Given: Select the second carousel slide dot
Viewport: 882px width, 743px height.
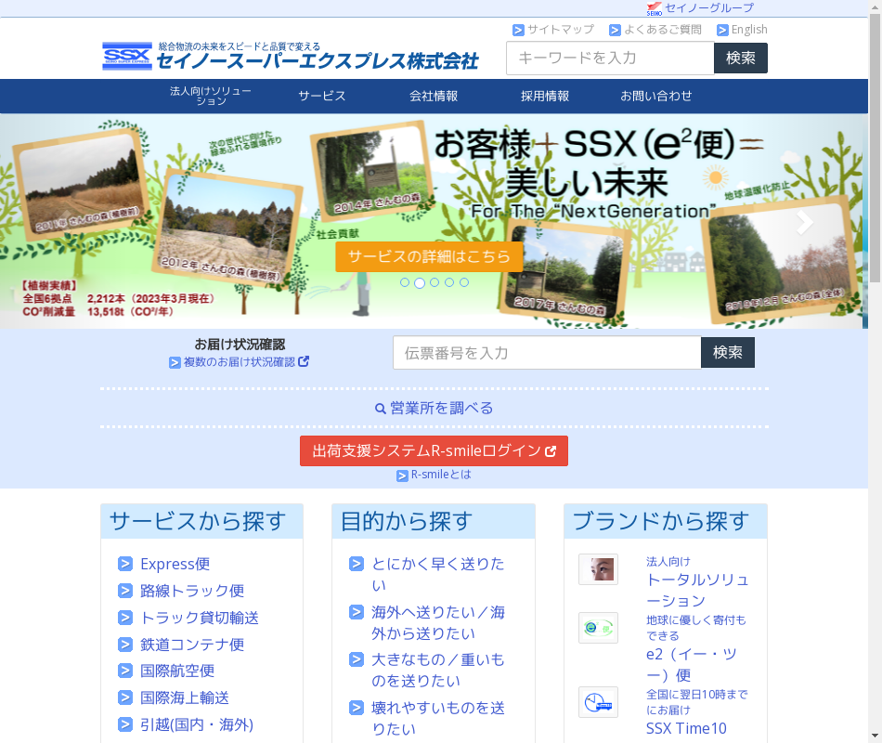Looking at the screenshot, I should [x=420, y=283].
